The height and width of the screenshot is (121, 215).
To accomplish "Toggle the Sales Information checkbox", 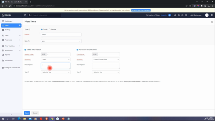I will pyautogui.click(x=26, y=50).
